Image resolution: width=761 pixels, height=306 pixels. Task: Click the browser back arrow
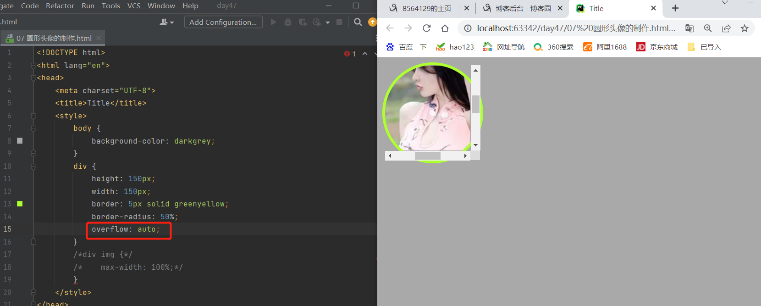(390, 28)
